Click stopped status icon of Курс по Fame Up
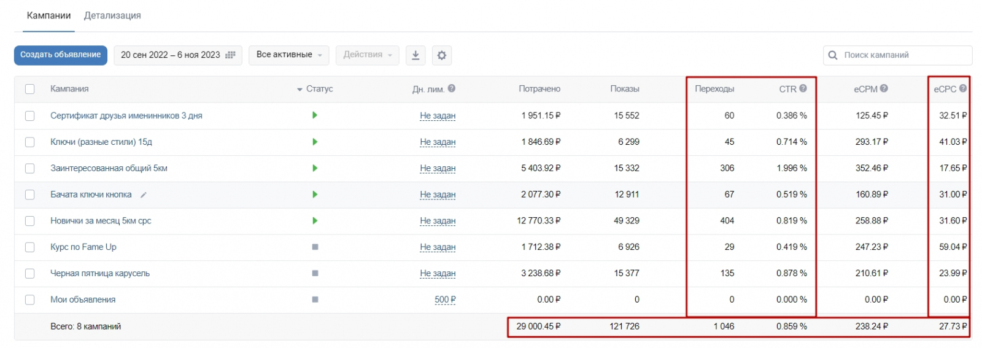 315,247
